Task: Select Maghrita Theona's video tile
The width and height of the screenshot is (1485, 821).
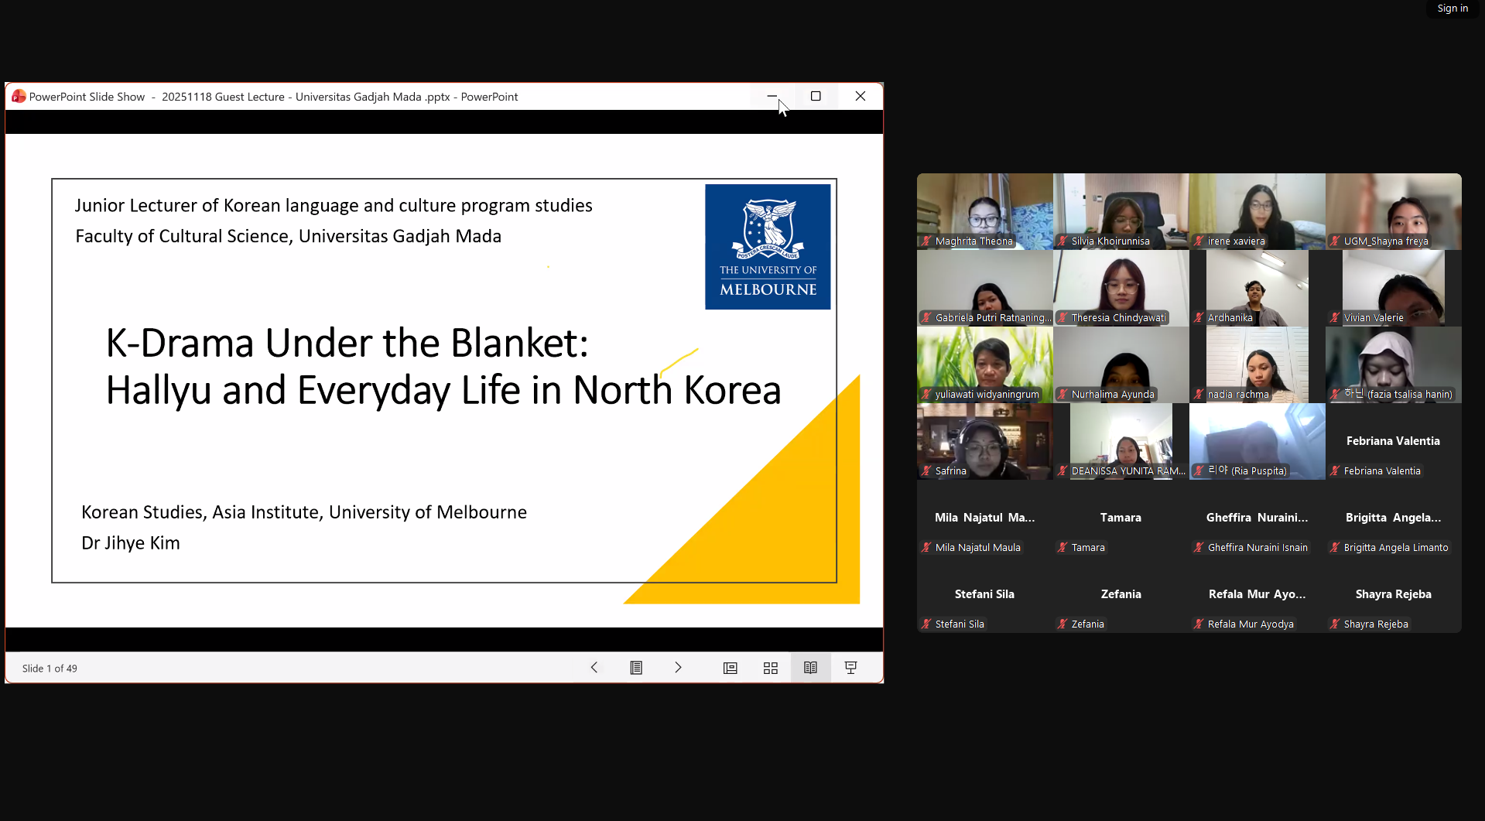Action: click(x=984, y=210)
